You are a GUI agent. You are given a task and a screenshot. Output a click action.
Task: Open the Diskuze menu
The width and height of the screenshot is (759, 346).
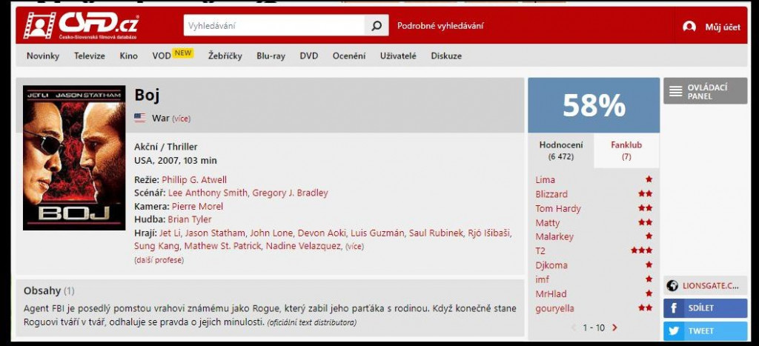point(446,56)
